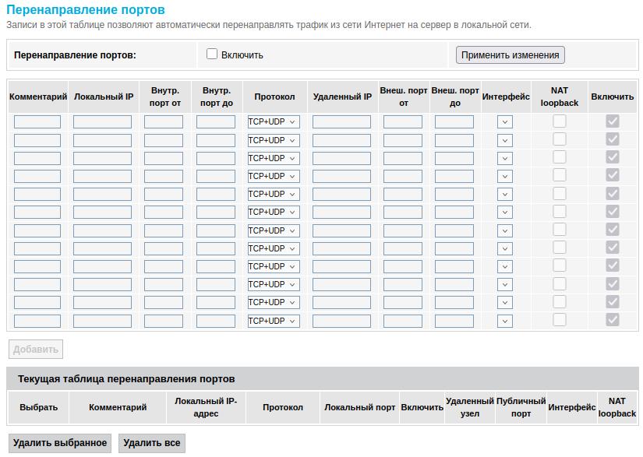Enable the port forwarding checkbox 'Включить'

pos(211,54)
